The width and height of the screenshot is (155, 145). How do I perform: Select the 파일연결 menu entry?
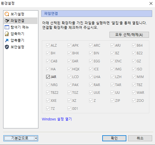point(21,21)
